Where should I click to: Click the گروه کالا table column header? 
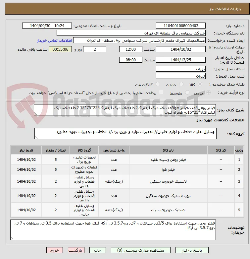84,150
